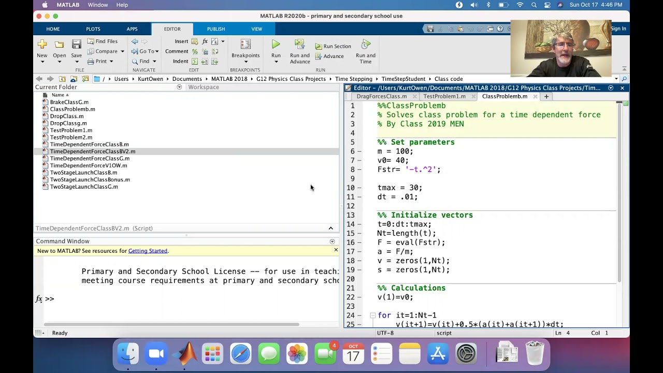Click Run and Time
Screen dimensions: 663x373
pos(366,51)
